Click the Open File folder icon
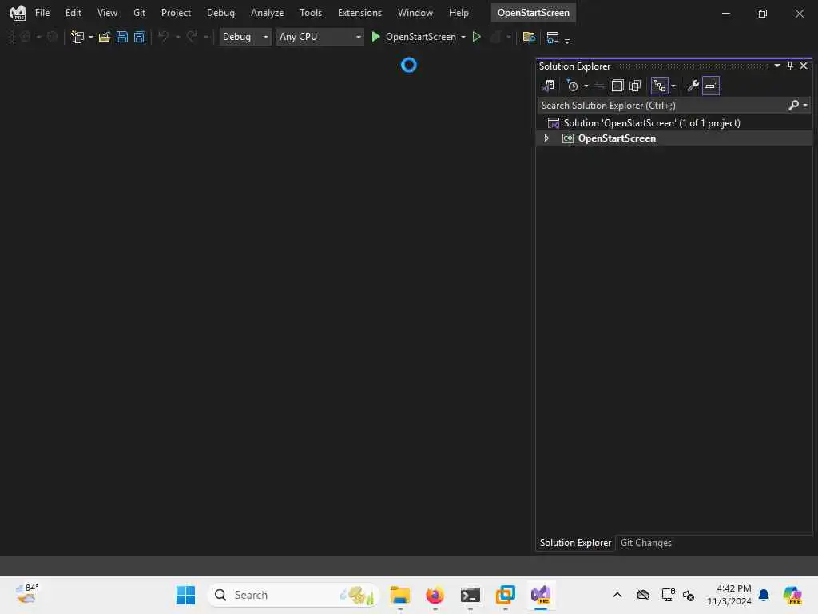Image resolution: width=818 pixels, height=614 pixels. click(x=105, y=37)
